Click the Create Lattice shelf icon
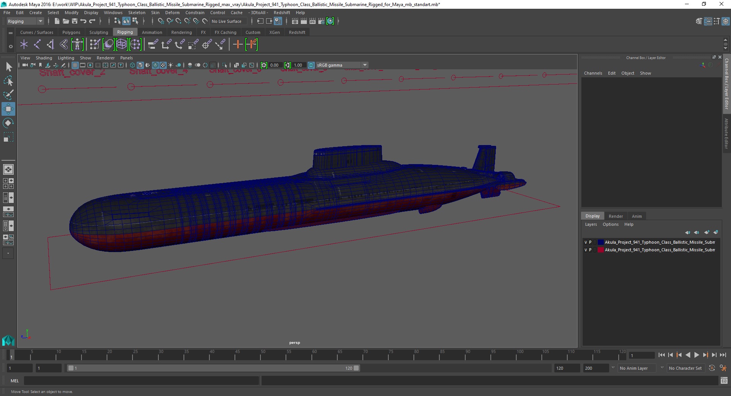Screen dimensions: 731x396 [x=121, y=45]
